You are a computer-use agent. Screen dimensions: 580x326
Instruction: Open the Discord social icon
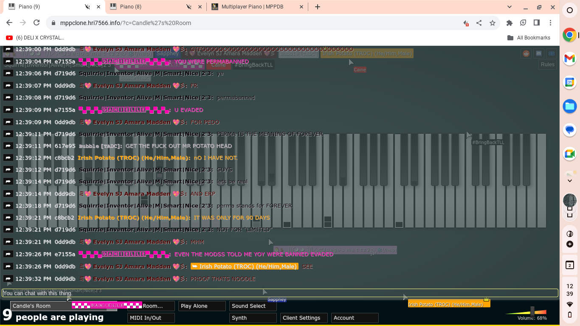539,53
